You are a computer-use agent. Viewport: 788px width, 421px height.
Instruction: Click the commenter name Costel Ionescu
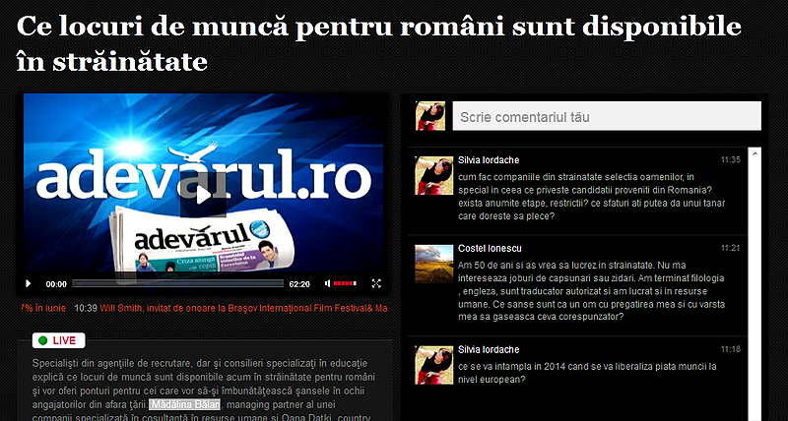[490, 249]
